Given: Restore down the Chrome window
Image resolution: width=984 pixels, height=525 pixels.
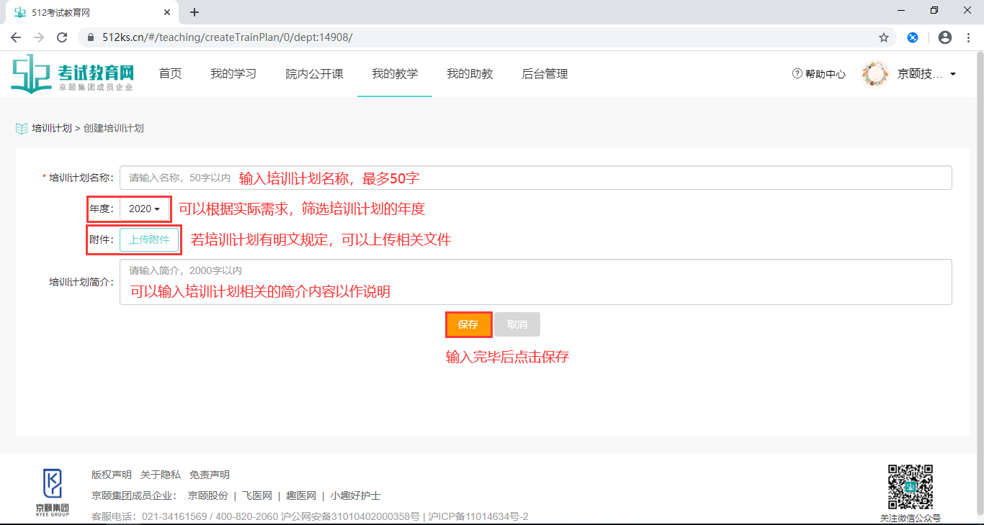Looking at the screenshot, I should click(934, 10).
